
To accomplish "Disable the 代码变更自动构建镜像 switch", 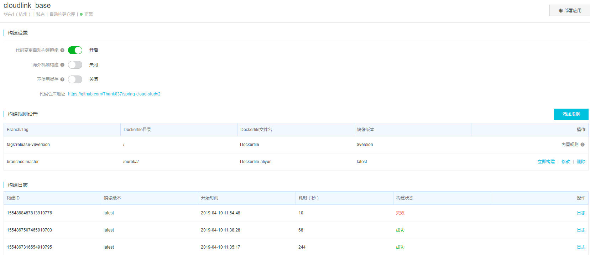I will point(75,50).
